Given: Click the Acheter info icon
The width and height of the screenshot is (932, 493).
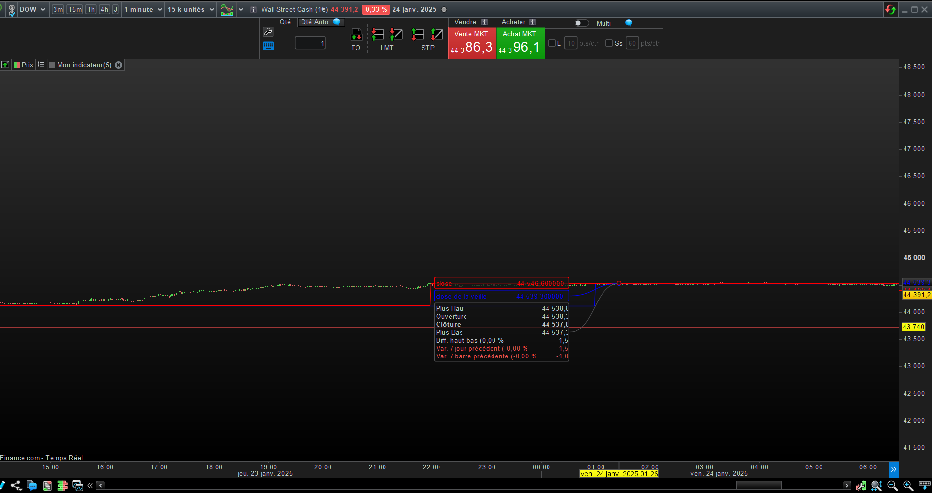Looking at the screenshot, I should (532, 22).
